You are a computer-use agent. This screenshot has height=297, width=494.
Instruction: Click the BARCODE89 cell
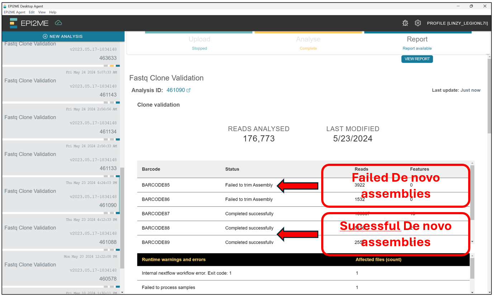(156, 243)
